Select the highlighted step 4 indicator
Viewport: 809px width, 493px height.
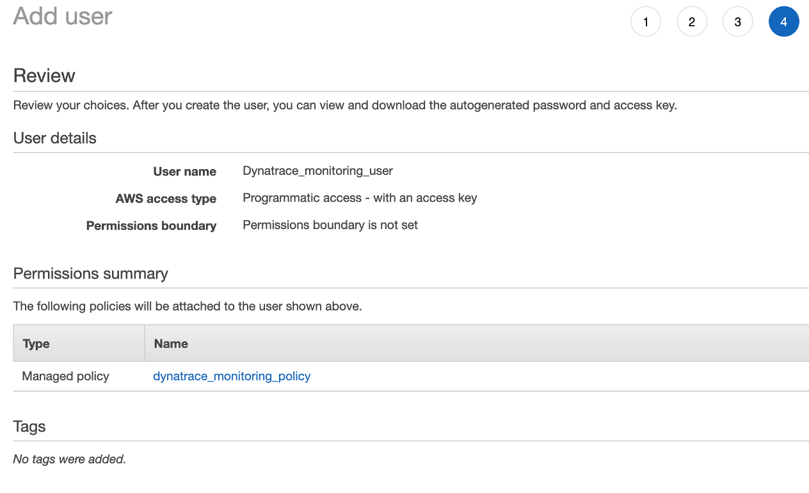point(783,22)
